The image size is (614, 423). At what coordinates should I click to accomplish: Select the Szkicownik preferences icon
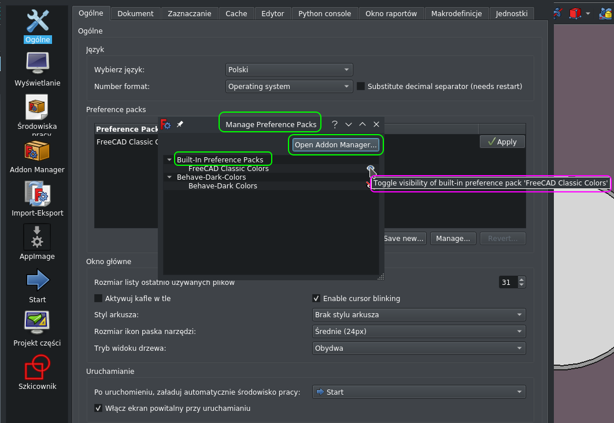pos(36,367)
